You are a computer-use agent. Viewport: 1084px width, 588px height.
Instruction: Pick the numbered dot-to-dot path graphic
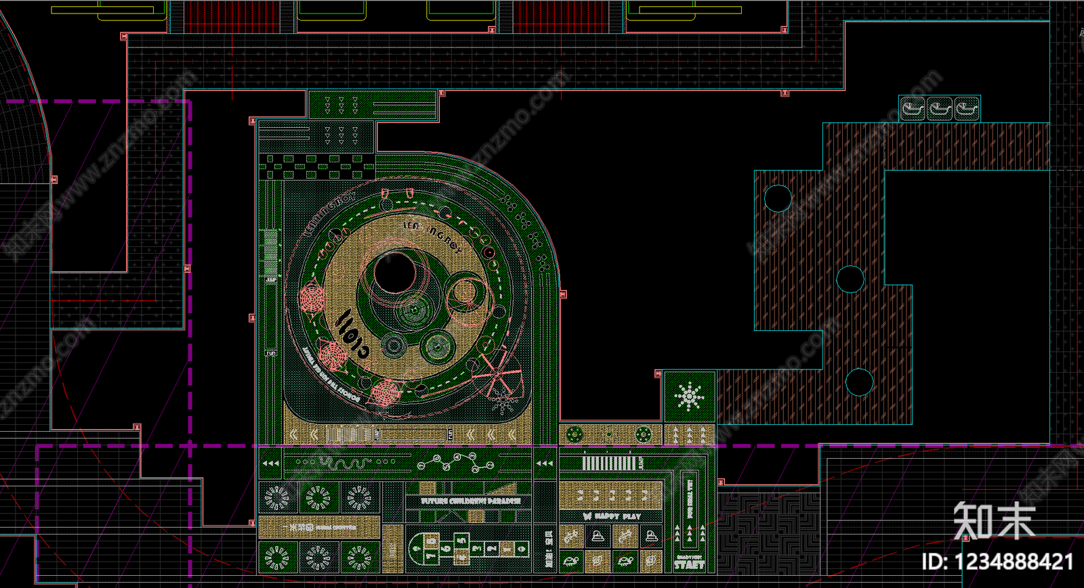click(456, 463)
